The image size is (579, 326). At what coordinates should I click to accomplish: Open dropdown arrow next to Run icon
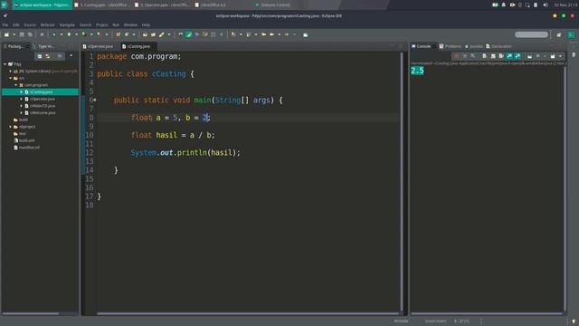point(76,34)
